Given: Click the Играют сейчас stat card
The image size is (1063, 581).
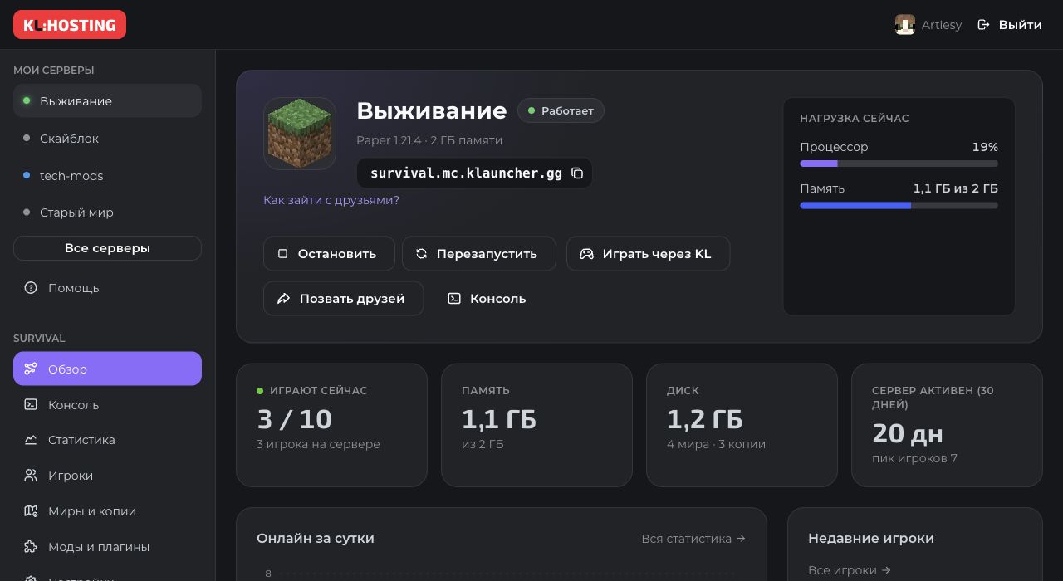Looking at the screenshot, I should [331, 425].
